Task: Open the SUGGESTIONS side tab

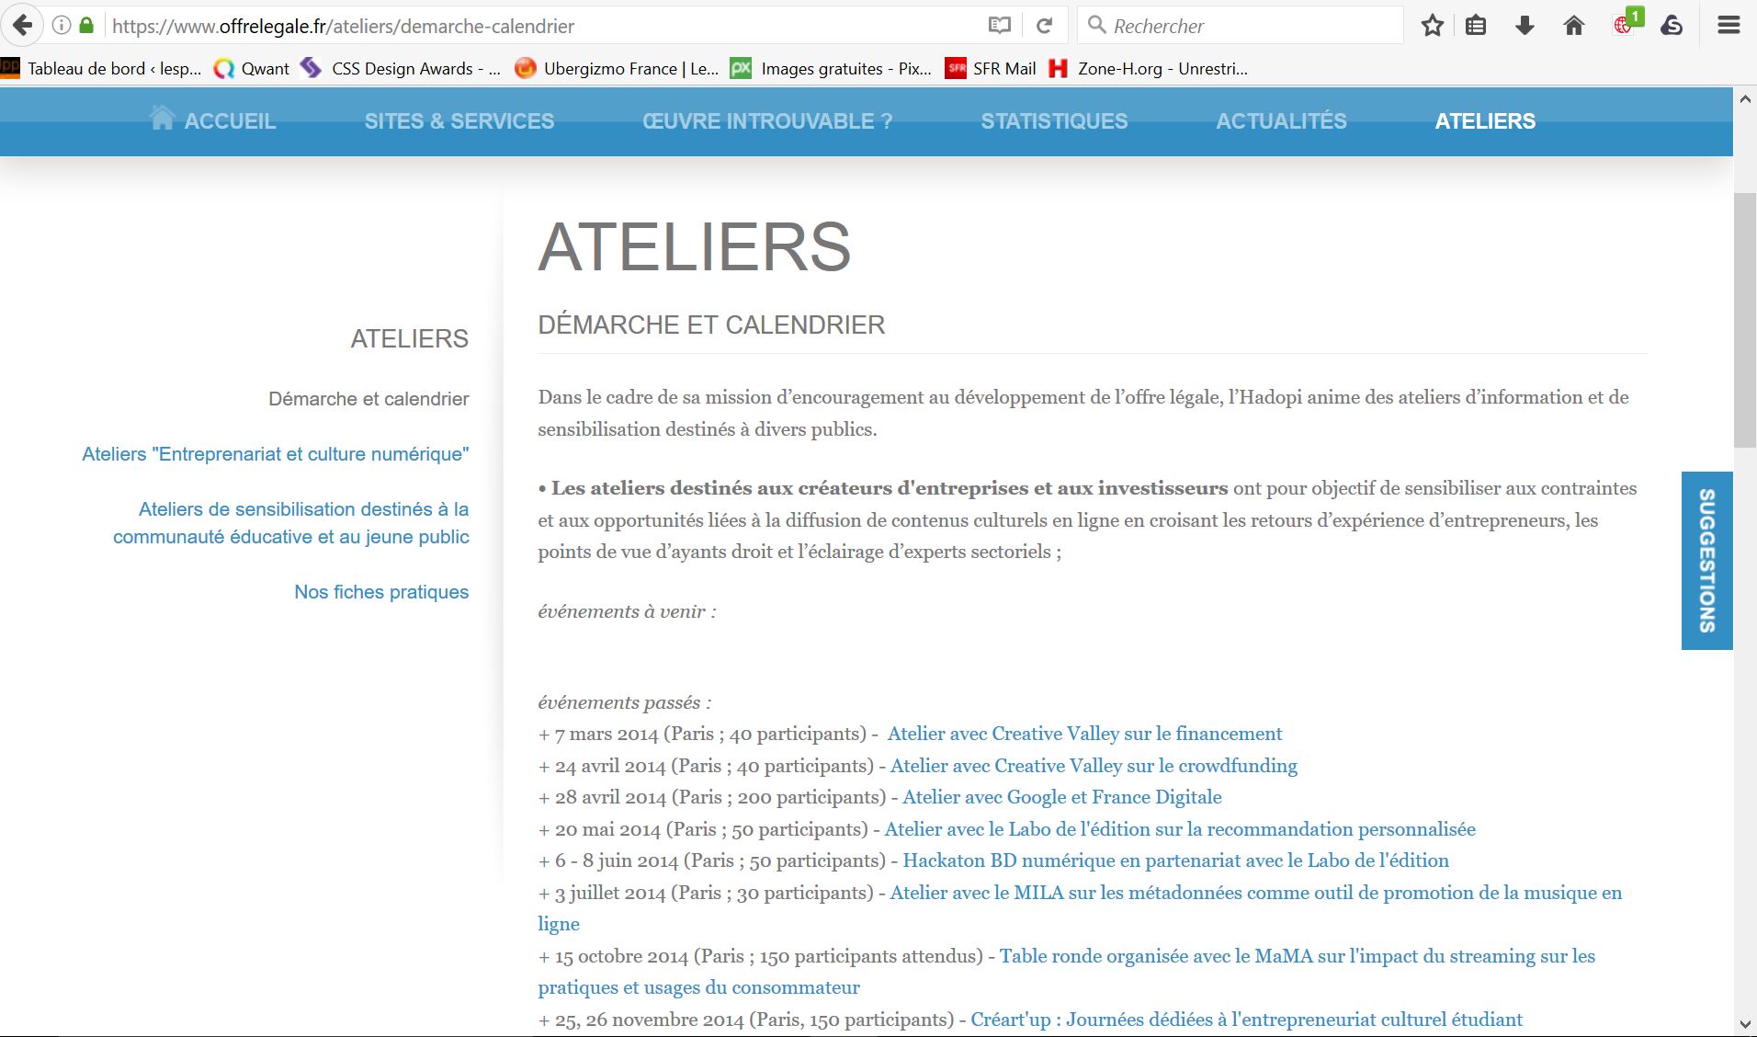Action: click(1707, 561)
